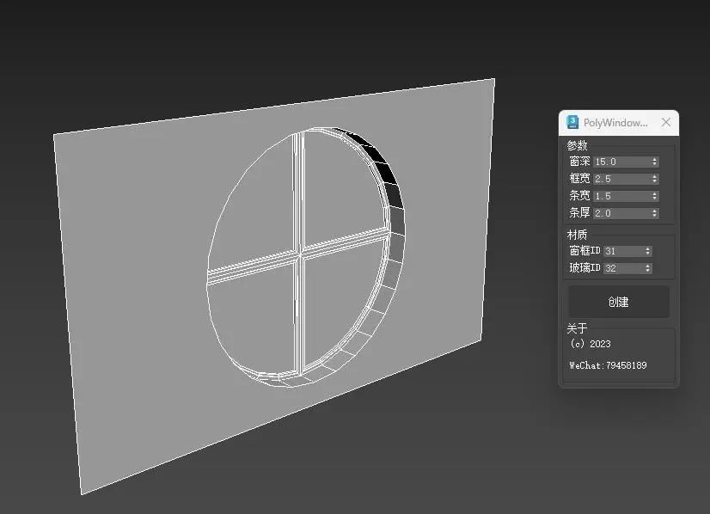Click the 窗深 spinner down arrow

654,164
